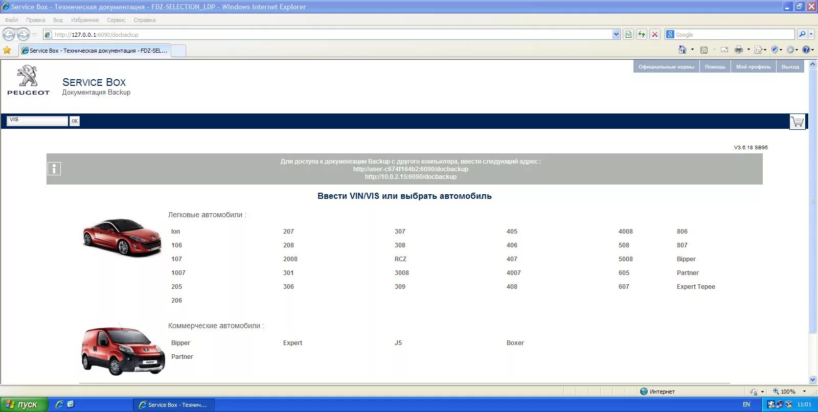Open the Print options dropdown arrow

(x=748, y=50)
